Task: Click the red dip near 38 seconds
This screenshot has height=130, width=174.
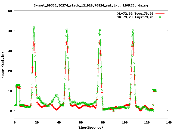Action: pos(56,109)
